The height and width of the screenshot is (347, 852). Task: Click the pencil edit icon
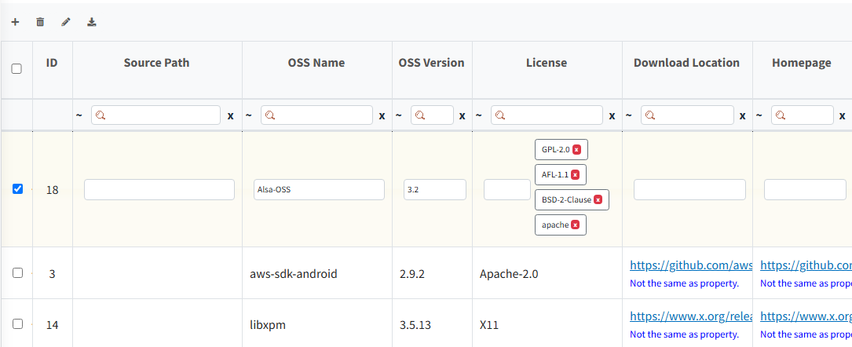[x=66, y=22]
